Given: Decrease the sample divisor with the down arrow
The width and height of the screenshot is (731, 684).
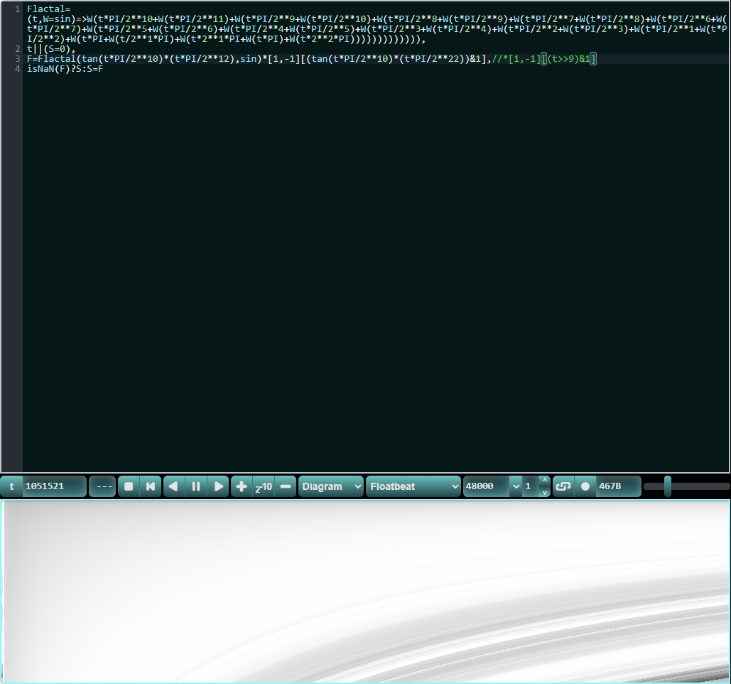Looking at the screenshot, I should coord(545,492).
